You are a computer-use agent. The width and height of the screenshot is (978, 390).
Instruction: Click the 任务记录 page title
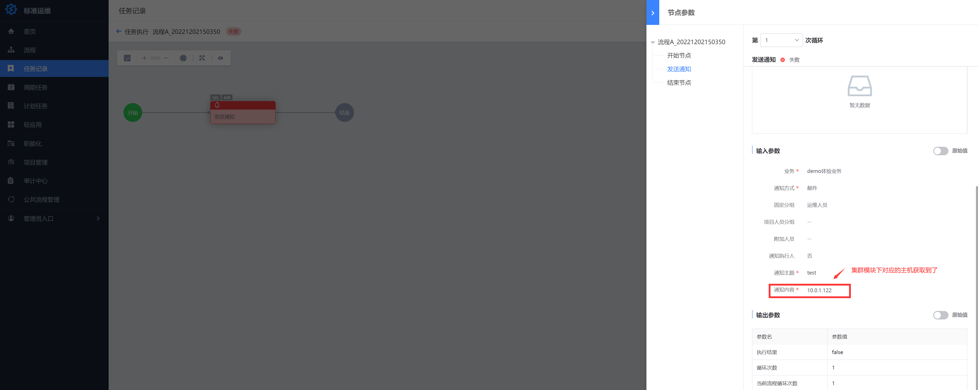pyautogui.click(x=132, y=11)
